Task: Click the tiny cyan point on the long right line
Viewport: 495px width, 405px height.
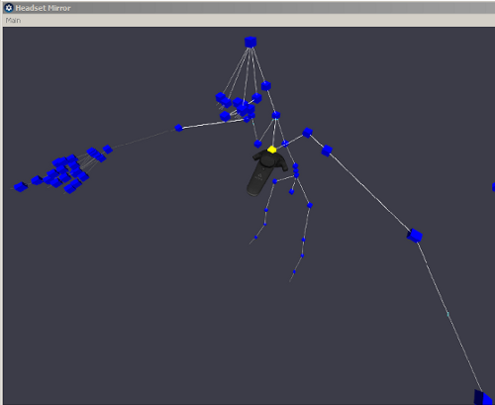Action: [x=447, y=314]
